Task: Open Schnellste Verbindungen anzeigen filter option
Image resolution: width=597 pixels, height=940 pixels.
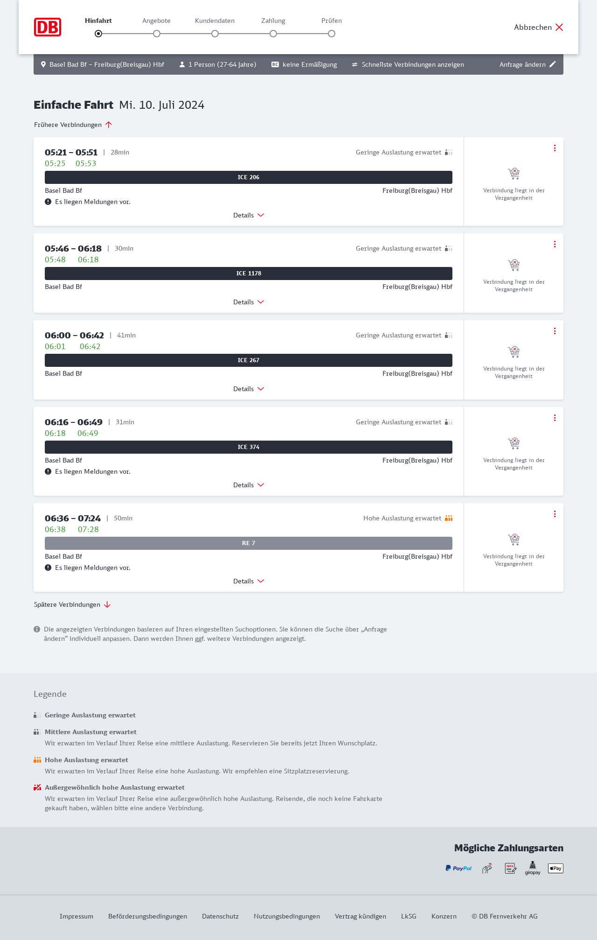Action: [x=408, y=64]
